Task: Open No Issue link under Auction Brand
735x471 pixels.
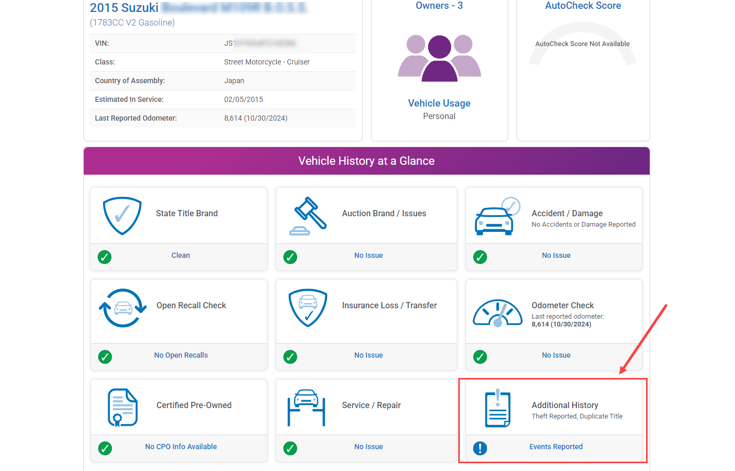Action: (368, 255)
